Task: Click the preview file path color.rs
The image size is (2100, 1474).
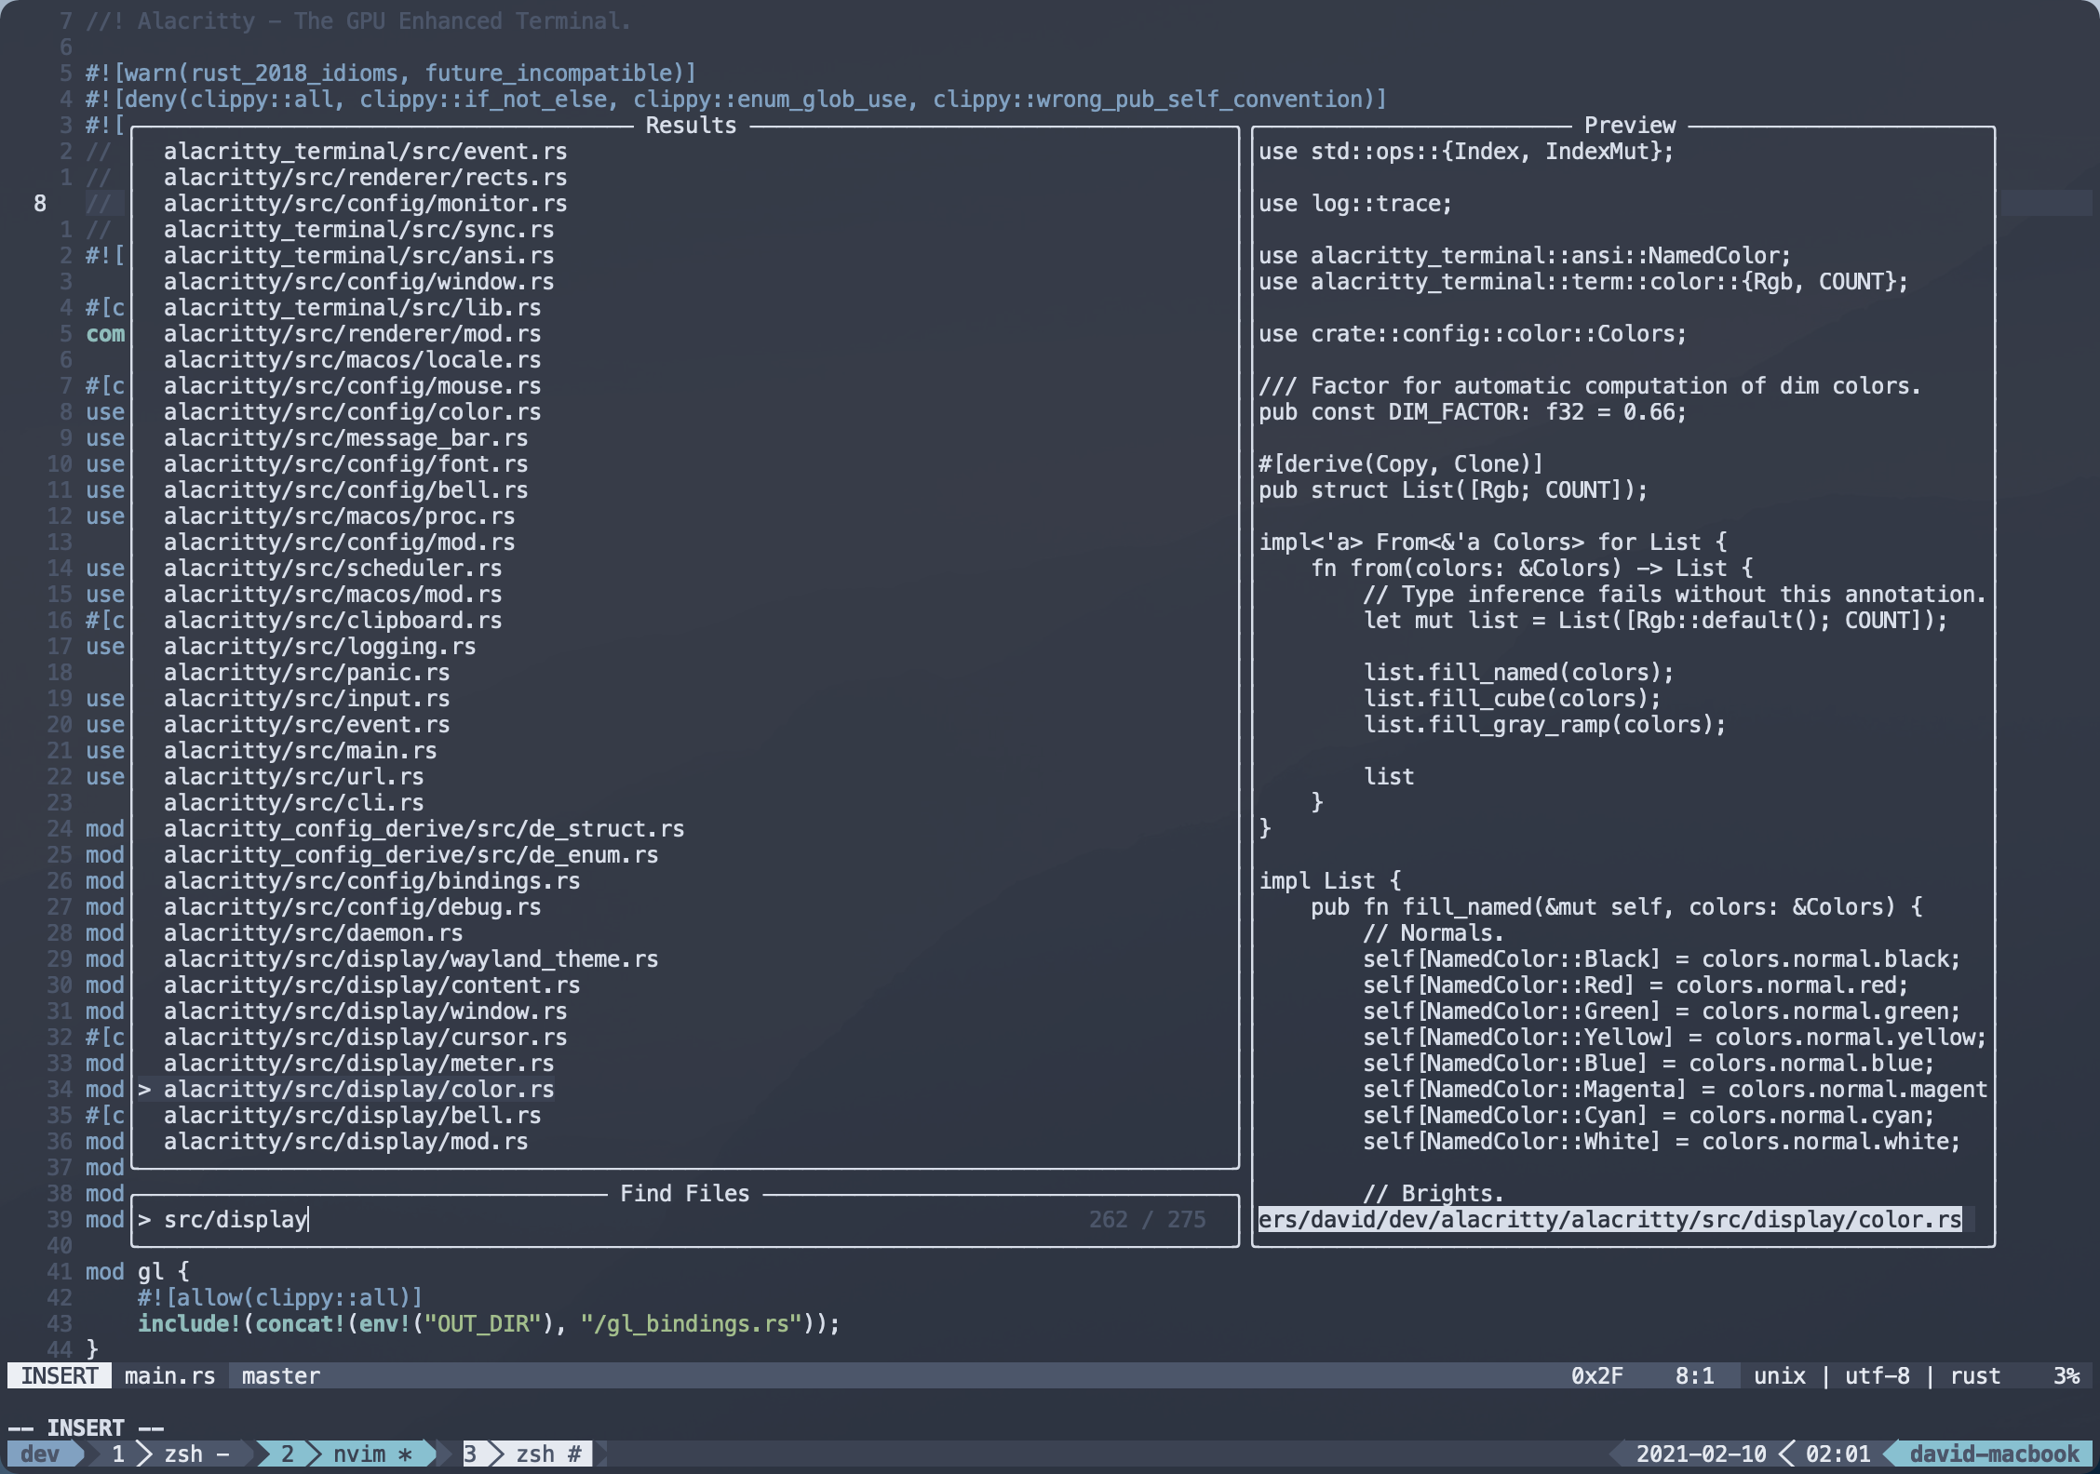Action: (x=1609, y=1220)
